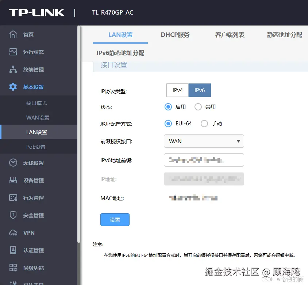Open the 首页 (Home) sidebar icon
The width and height of the screenshot is (308, 285).
13,34
